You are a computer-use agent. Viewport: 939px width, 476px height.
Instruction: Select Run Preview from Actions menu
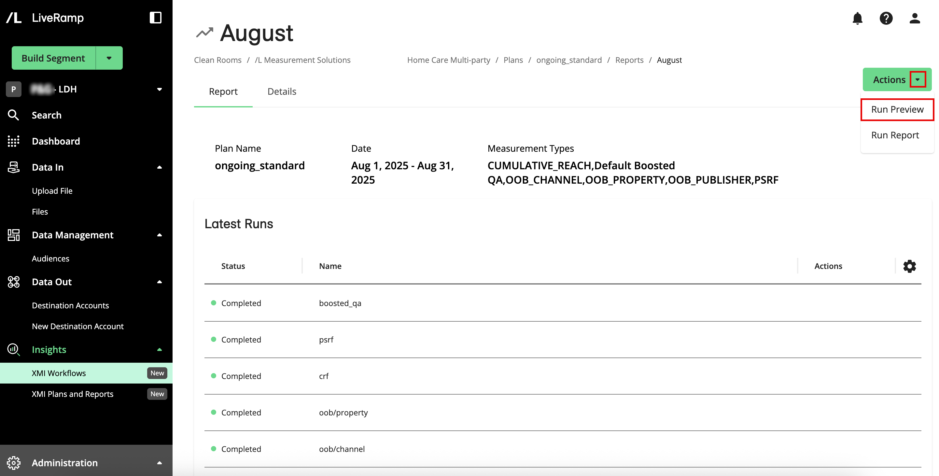point(897,109)
